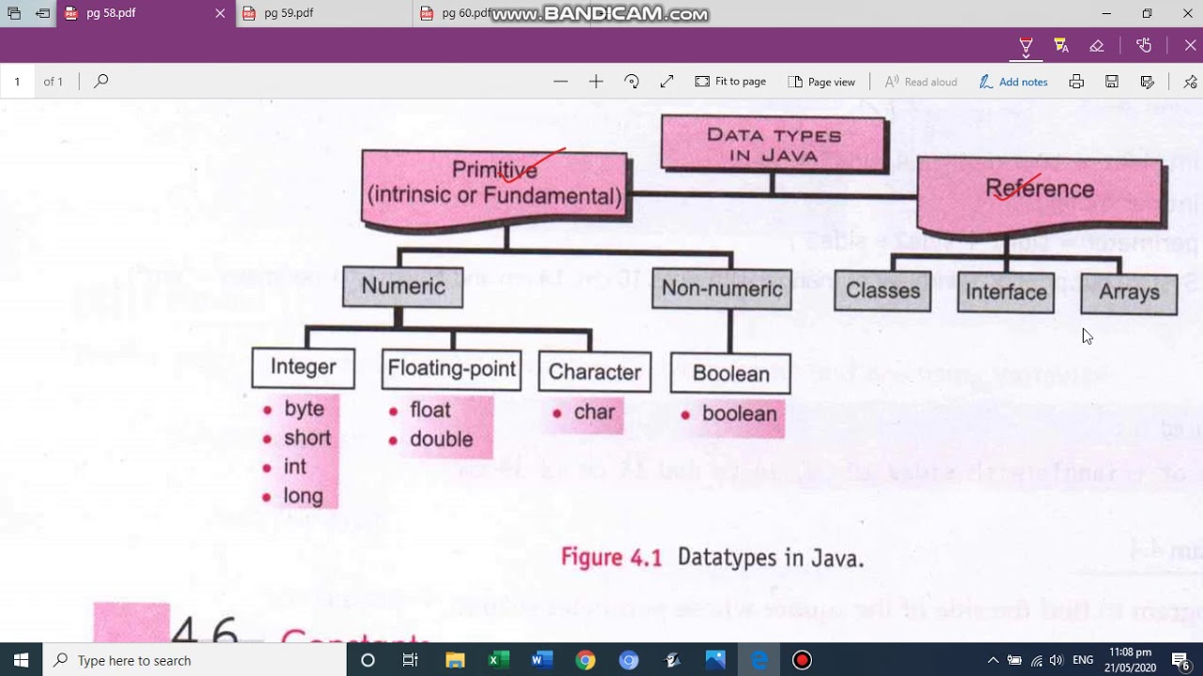Edit the page number field
Viewport: 1203px width, 676px height.
pyautogui.click(x=17, y=82)
